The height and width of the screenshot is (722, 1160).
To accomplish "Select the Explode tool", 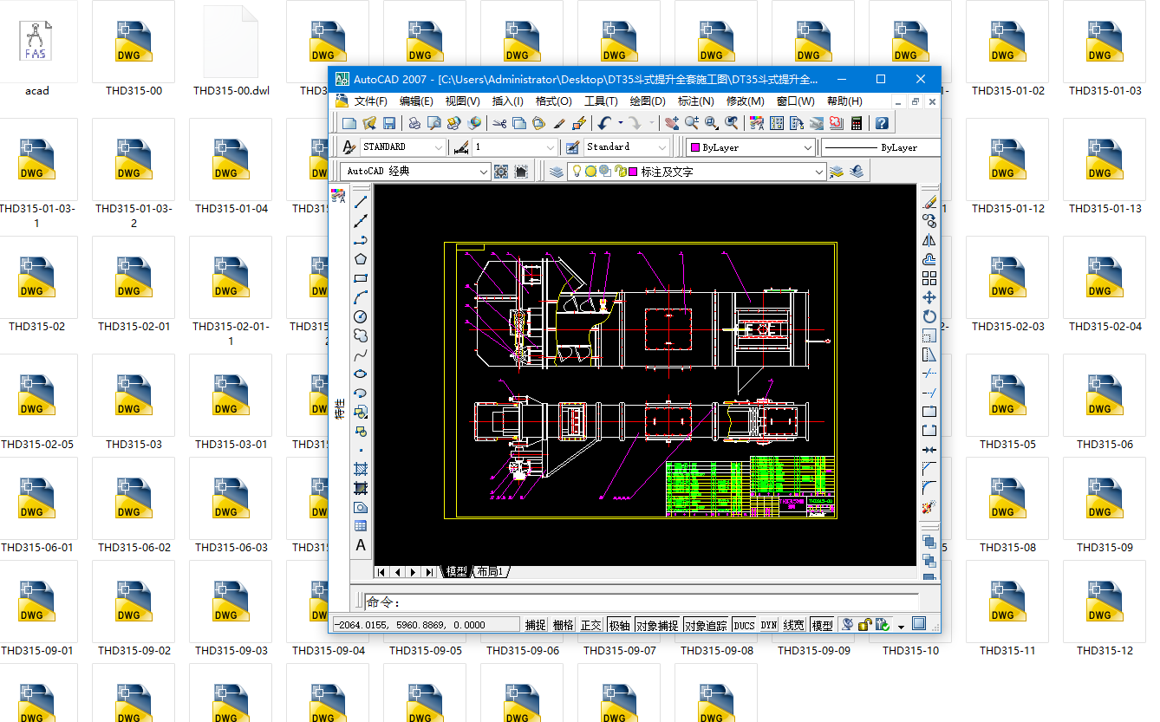I will [929, 507].
